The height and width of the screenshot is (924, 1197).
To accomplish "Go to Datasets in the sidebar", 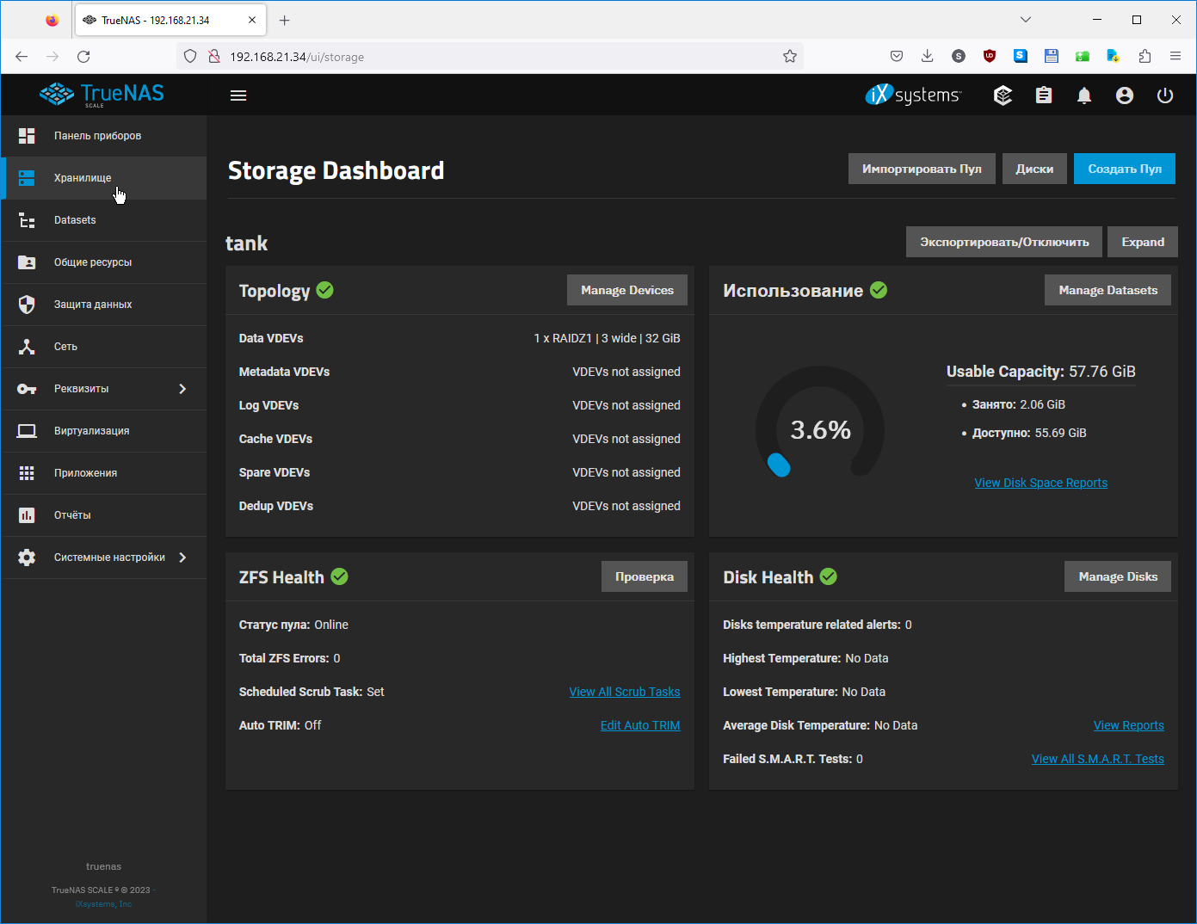I will coord(75,220).
